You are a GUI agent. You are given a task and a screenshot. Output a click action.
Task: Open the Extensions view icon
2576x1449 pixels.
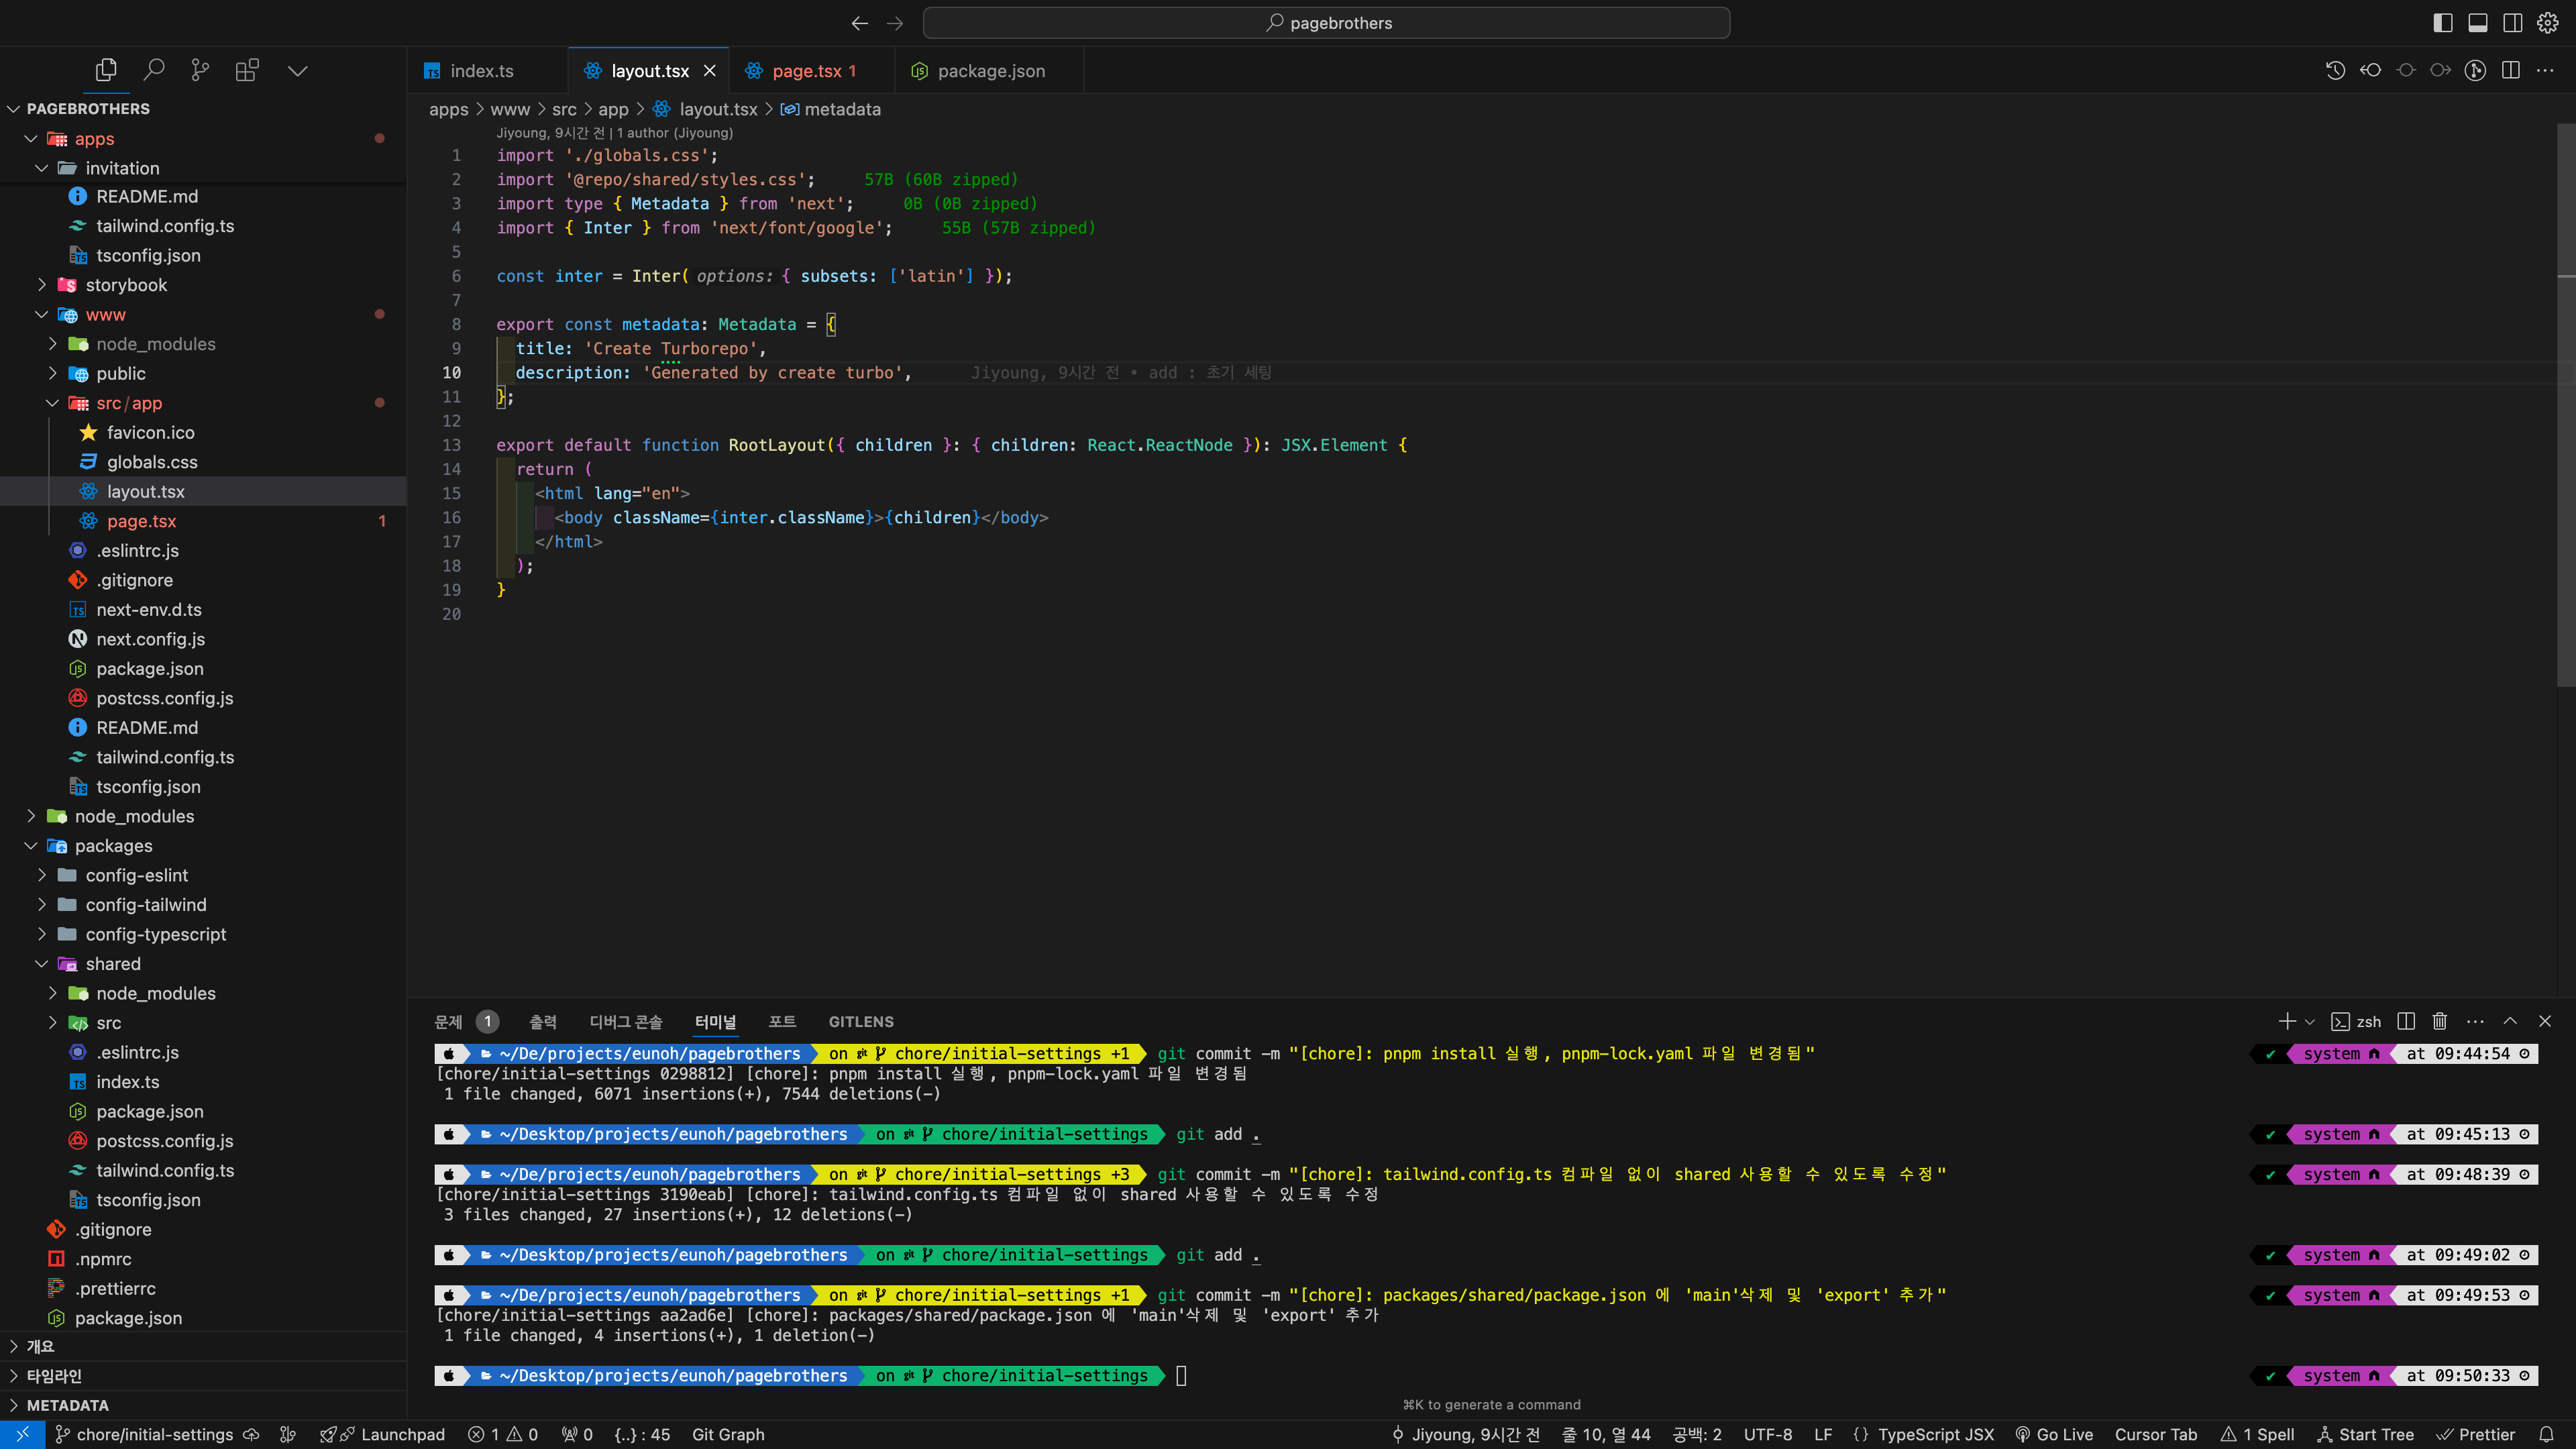click(x=247, y=70)
